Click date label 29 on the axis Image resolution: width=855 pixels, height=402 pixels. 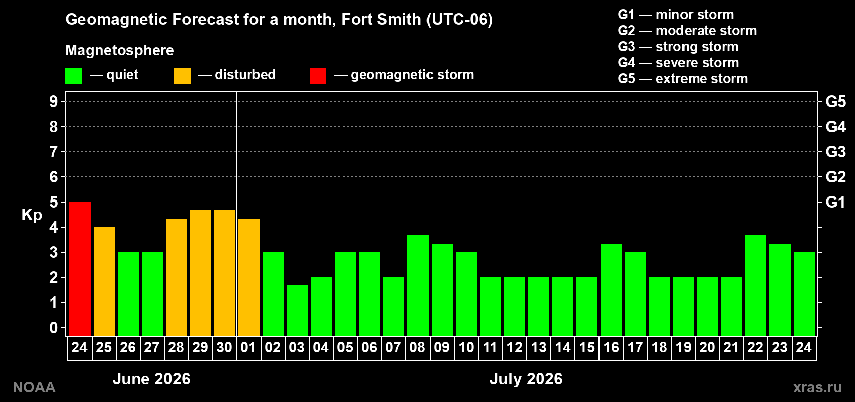point(200,348)
